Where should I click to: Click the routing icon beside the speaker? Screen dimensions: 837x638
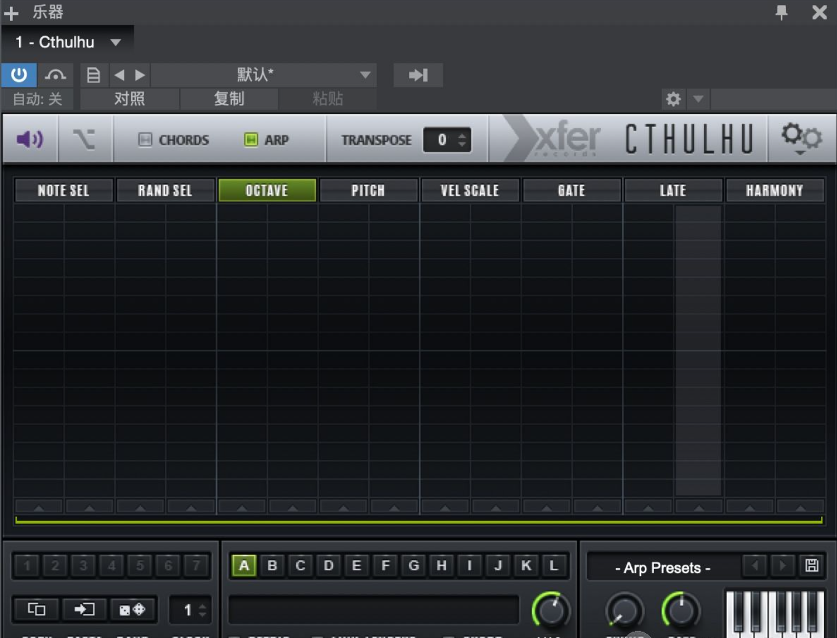coord(84,139)
